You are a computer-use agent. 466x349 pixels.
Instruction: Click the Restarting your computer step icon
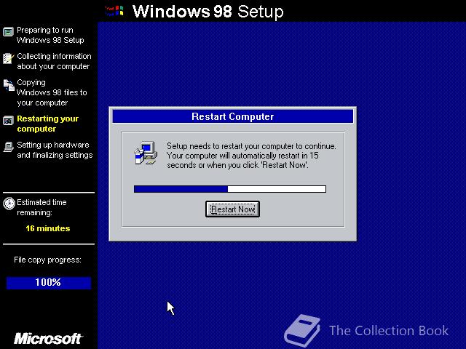[8, 121]
